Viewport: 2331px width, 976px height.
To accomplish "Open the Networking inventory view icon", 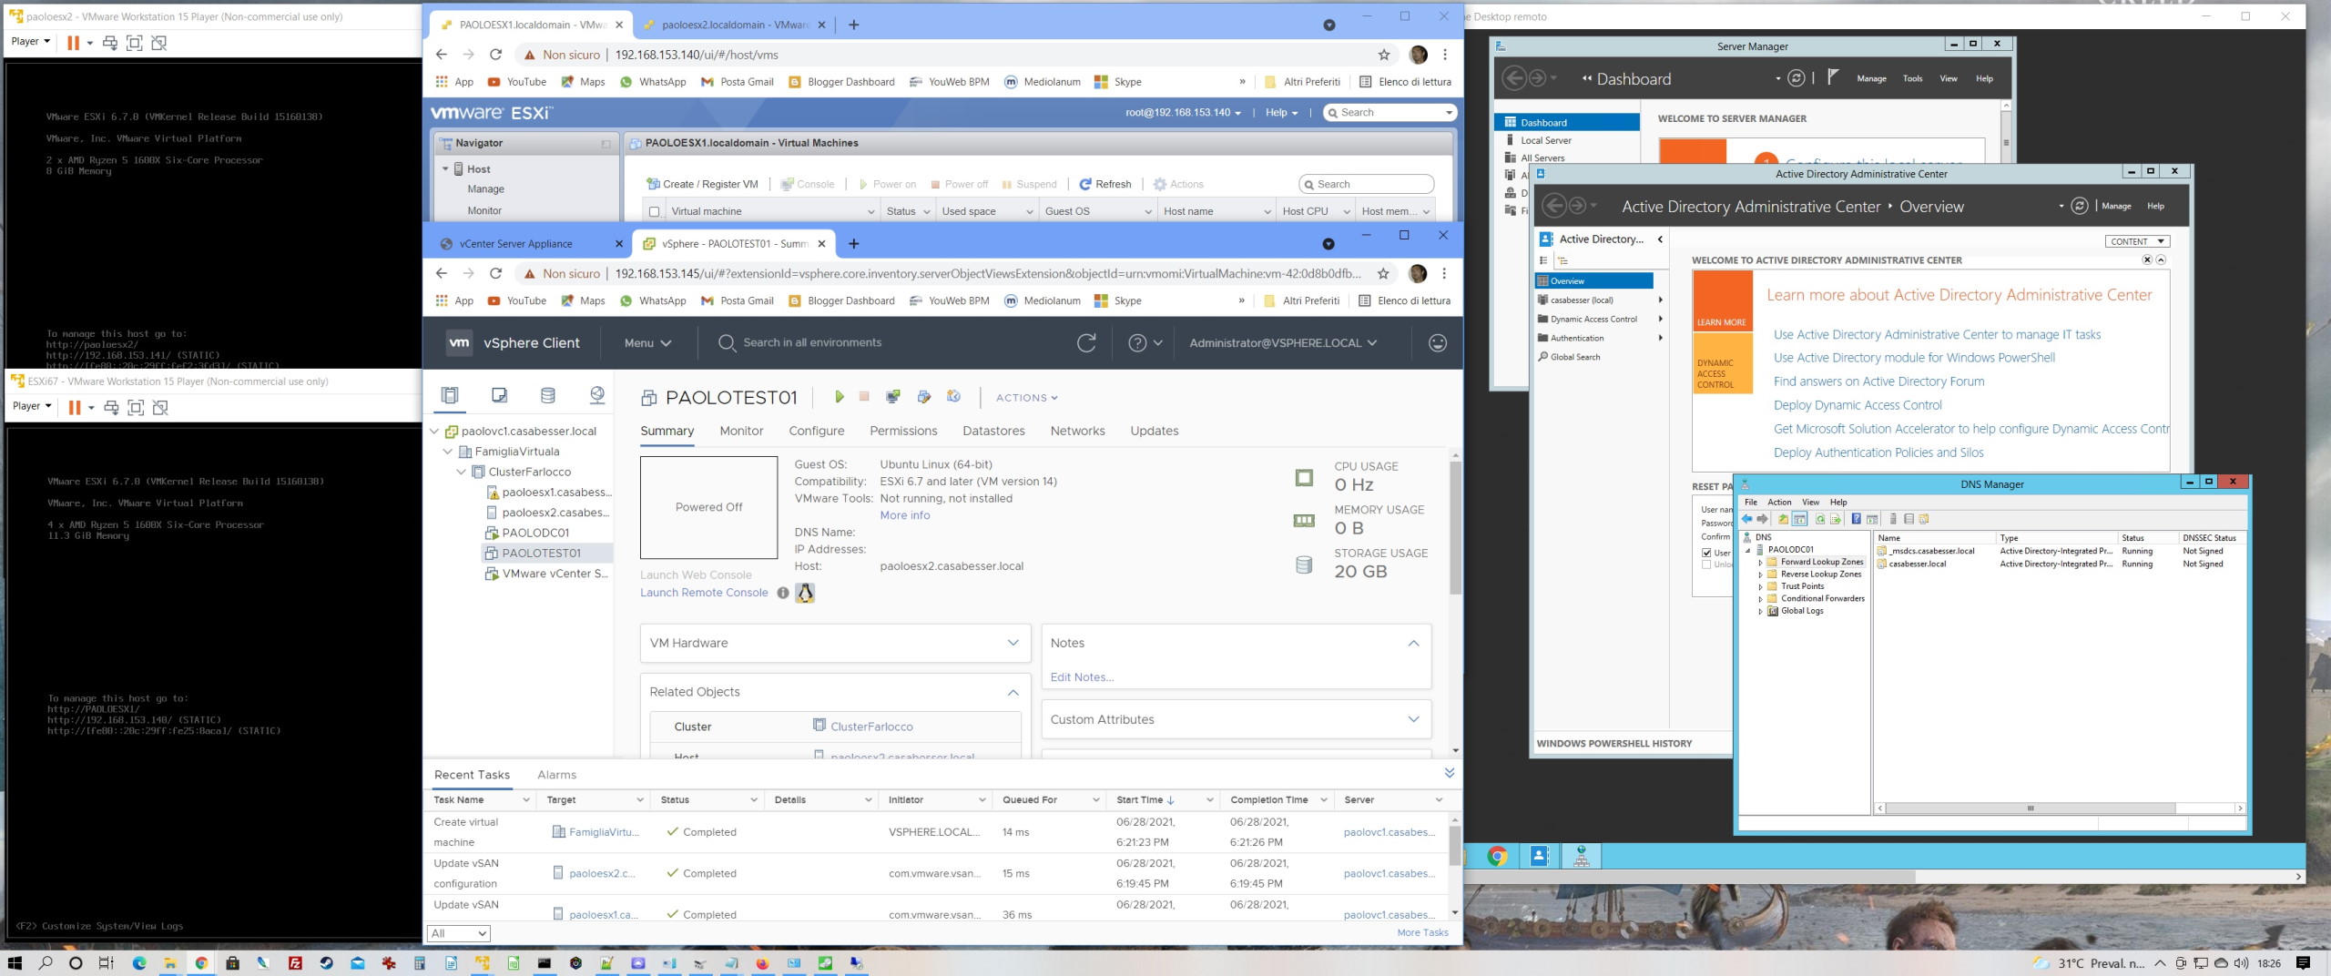I will [597, 395].
